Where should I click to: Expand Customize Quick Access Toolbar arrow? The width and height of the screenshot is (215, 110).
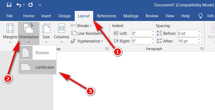[40, 5]
